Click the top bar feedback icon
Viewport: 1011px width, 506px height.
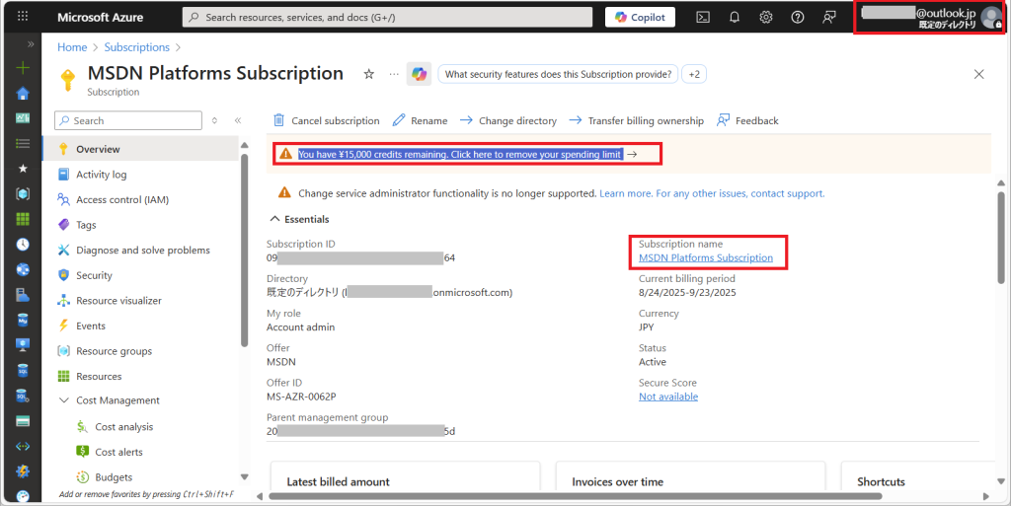tap(829, 17)
